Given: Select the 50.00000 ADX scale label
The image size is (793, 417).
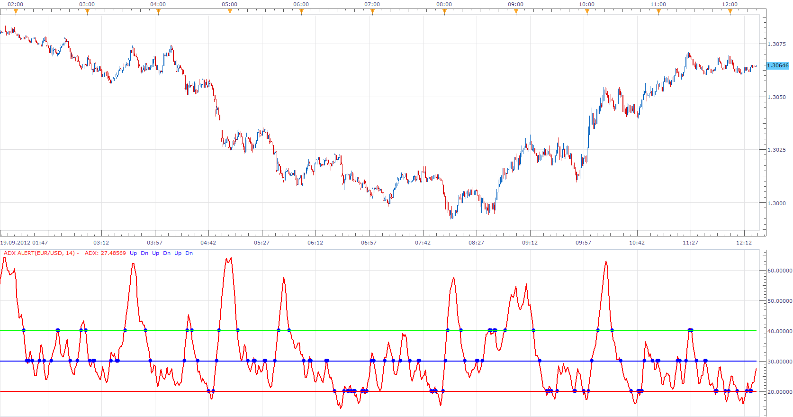Looking at the screenshot, I should 780,301.
